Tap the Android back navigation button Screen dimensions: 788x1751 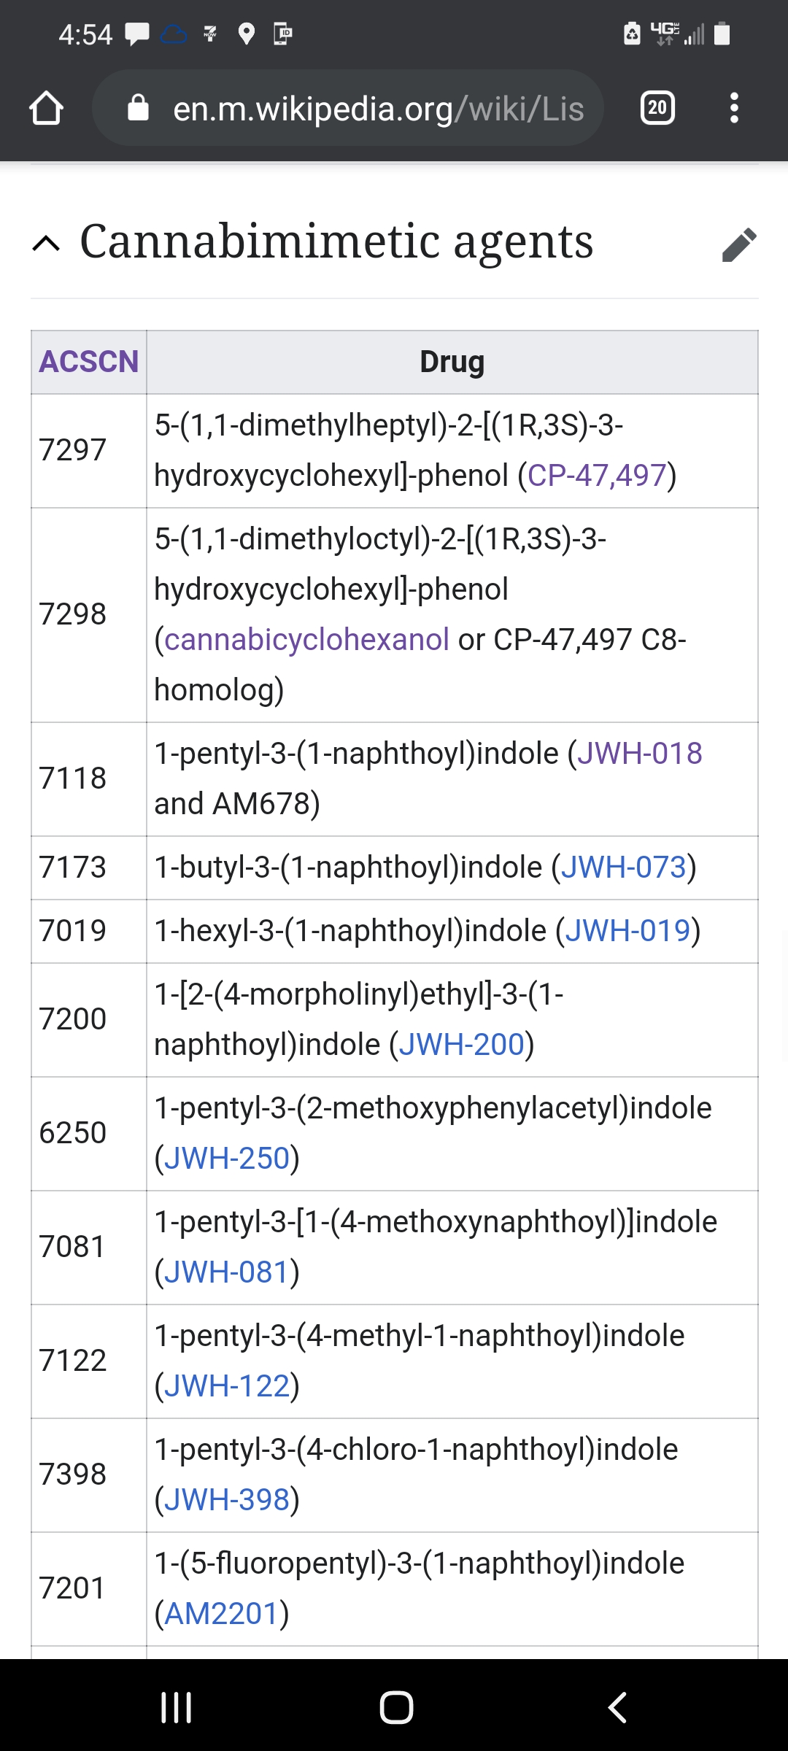[617, 1707]
